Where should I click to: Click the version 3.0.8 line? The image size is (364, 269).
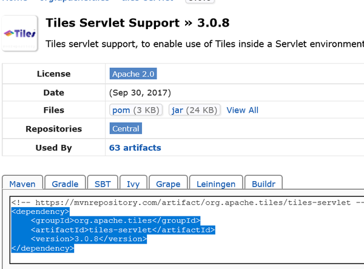point(89,239)
